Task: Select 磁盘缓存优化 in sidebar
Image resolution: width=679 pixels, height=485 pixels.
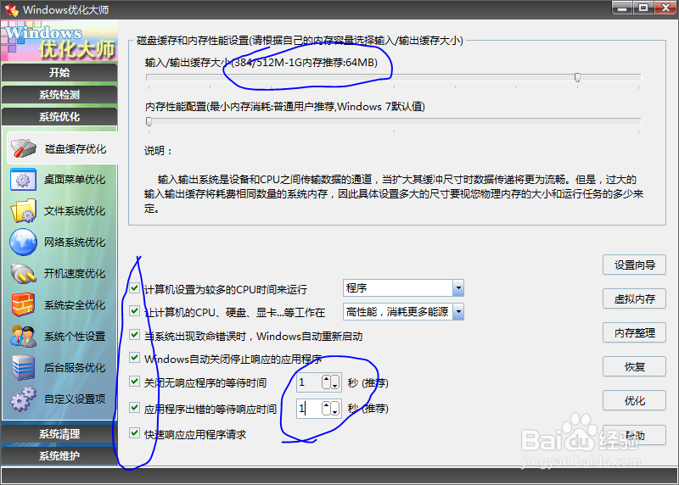Action: coord(62,149)
